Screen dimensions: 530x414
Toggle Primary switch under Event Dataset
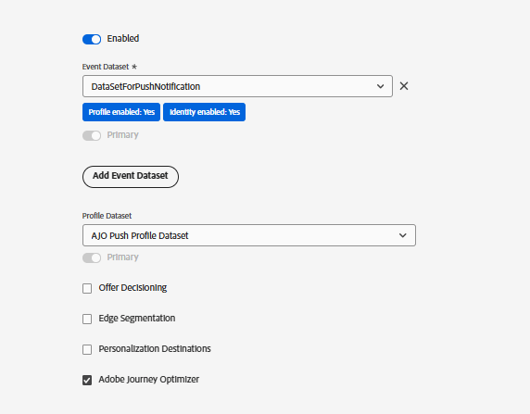[x=92, y=135]
